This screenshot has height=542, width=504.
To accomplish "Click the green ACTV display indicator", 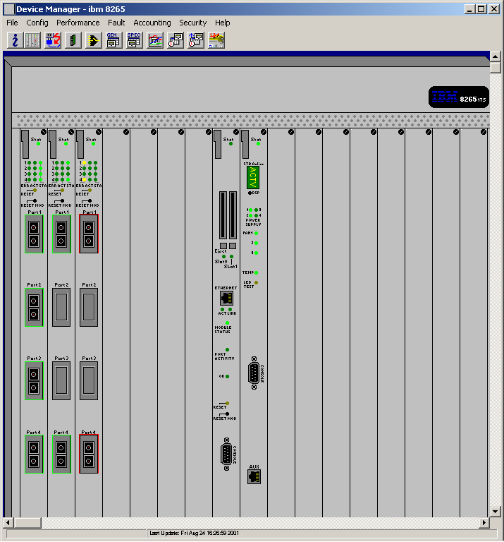I will (x=253, y=174).
